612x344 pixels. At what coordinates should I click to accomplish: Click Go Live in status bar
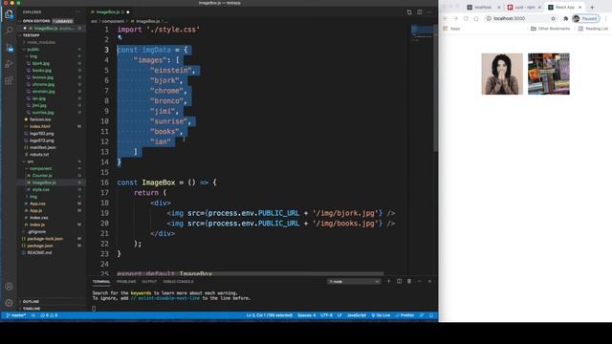381,315
